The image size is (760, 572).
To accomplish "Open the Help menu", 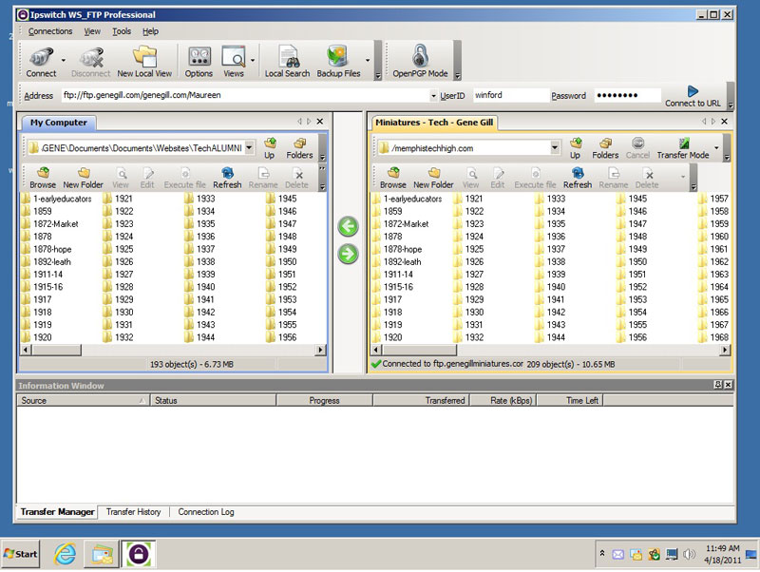I will coord(150,31).
